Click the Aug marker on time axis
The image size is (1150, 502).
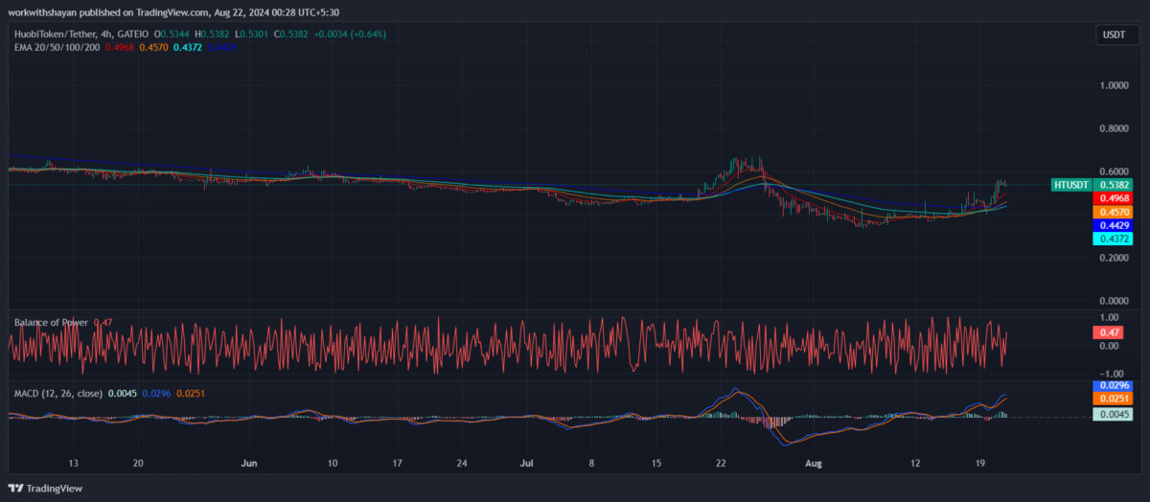click(814, 464)
